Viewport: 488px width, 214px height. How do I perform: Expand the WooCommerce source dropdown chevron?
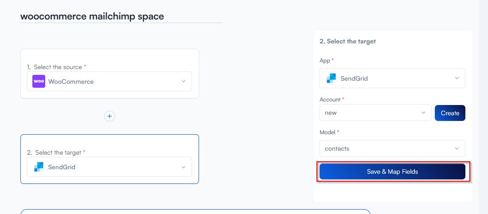[183, 82]
